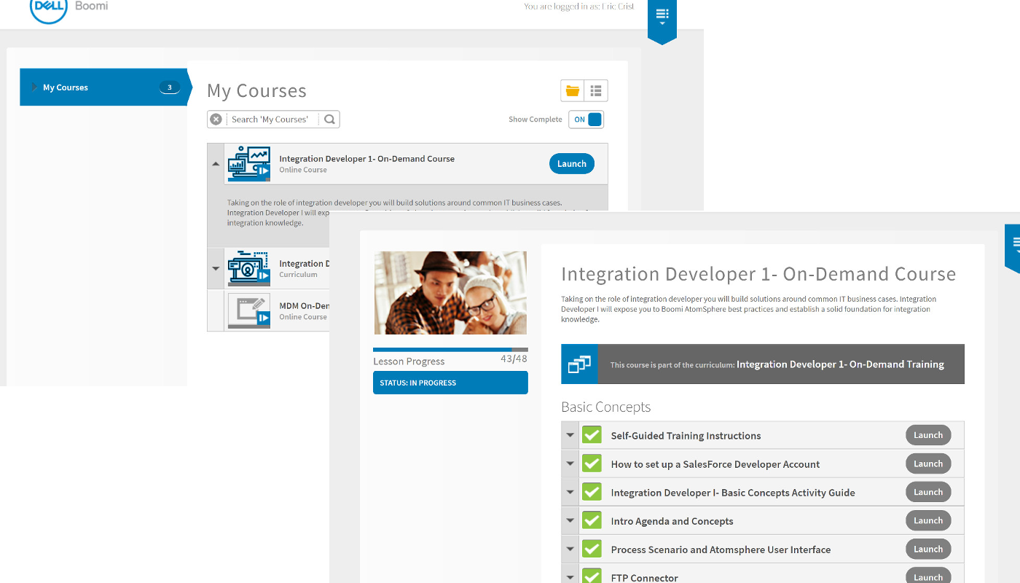Click checkmark for Intro Agenda and Concepts

tap(592, 521)
